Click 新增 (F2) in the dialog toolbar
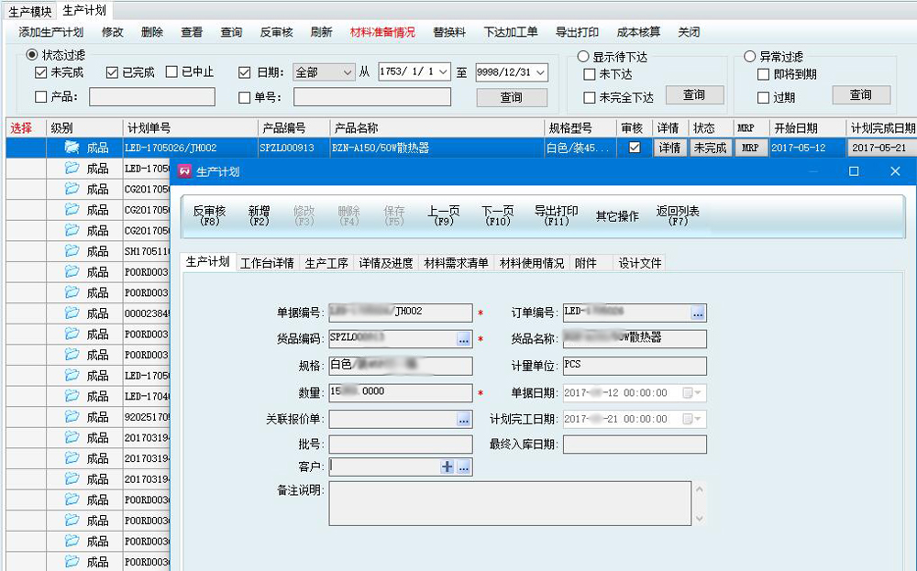The width and height of the screenshot is (917, 571). click(259, 215)
